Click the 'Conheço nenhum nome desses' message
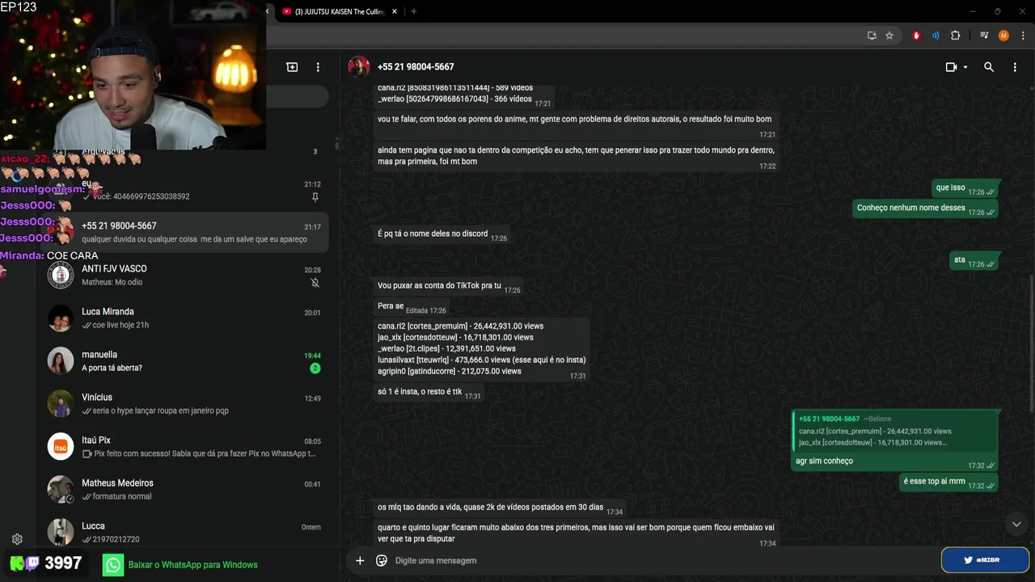Image resolution: width=1035 pixels, height=582 pixels. tap(926, 209)
